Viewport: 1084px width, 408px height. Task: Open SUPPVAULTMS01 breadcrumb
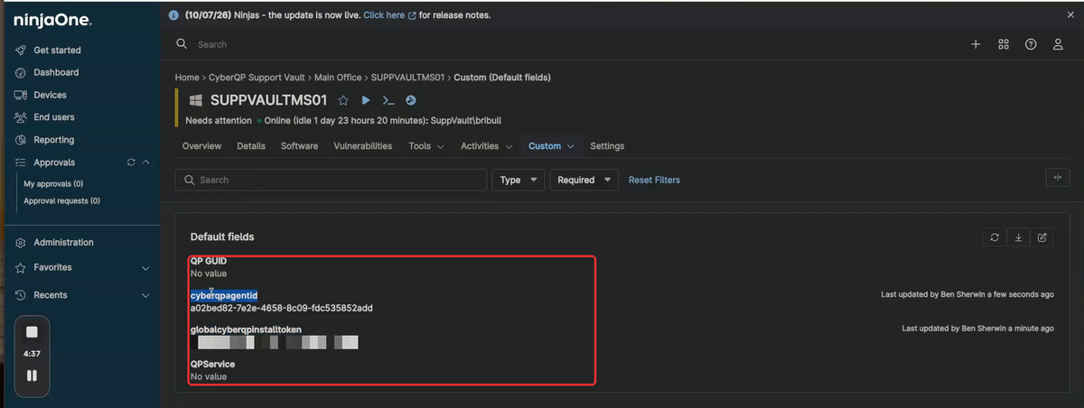407,78
